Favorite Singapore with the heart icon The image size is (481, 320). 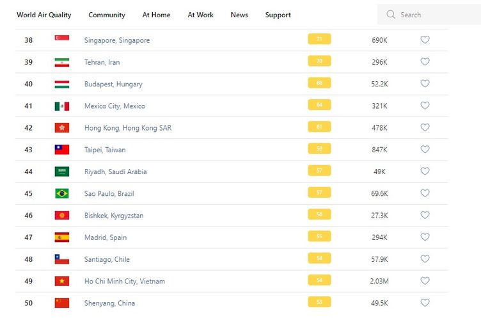pyautogui.click(x=425, y=40)
